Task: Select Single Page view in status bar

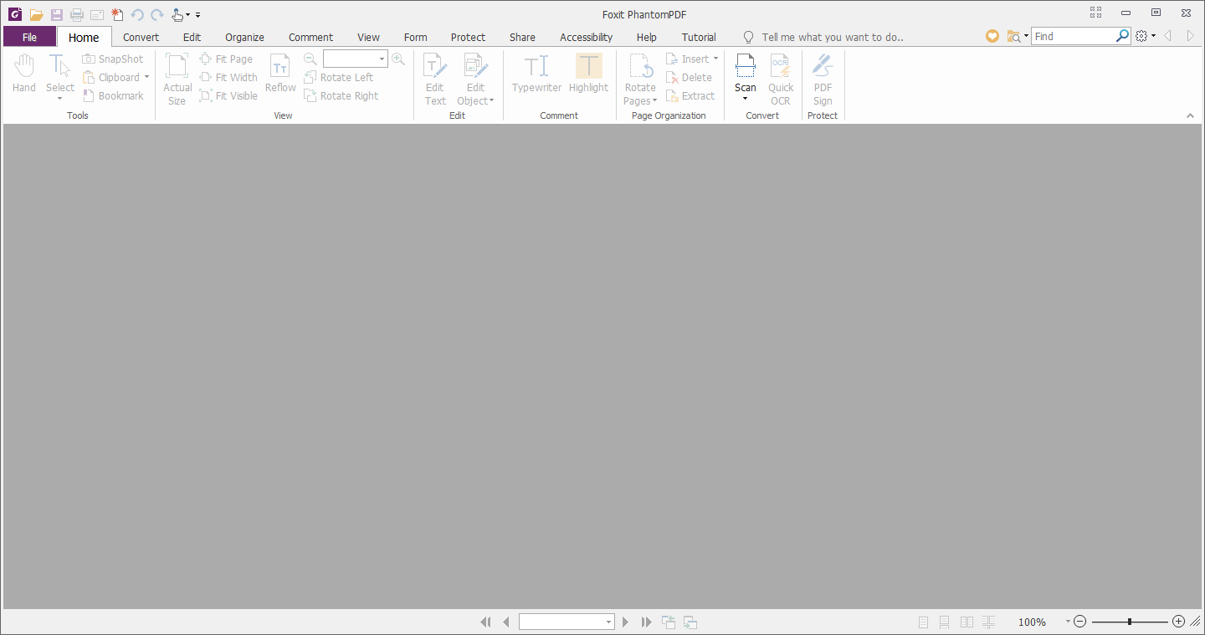Action: click(x=923, y=622)
